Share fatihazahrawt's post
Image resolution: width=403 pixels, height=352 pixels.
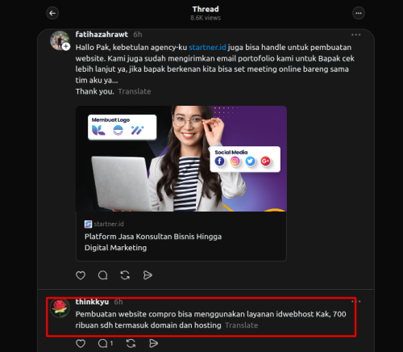147,275
